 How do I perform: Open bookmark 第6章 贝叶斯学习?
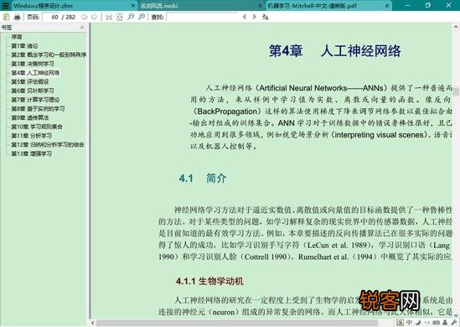[33, 91]
